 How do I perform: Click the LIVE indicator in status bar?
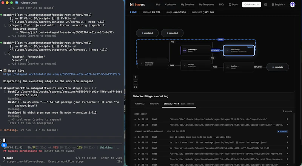coord(133,12)
